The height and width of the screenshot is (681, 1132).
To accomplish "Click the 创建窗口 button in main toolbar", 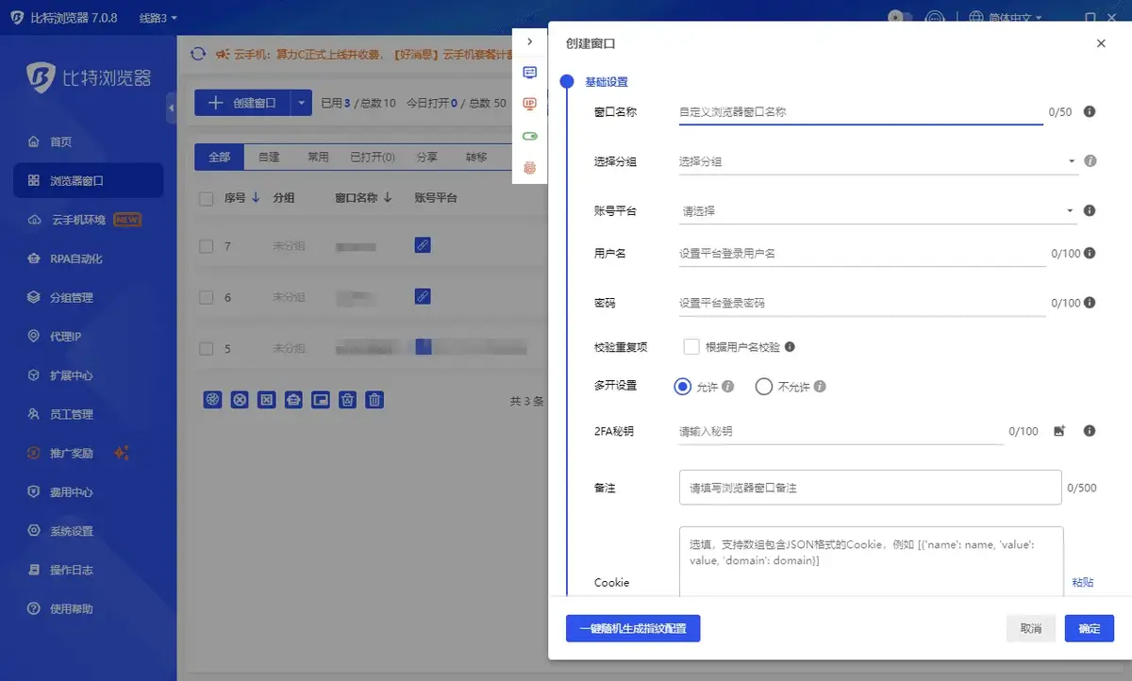I will (242, 103).
